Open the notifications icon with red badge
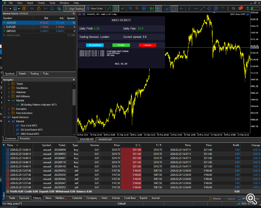This screenshot has width=261, height=208. (x=240, y=8)
